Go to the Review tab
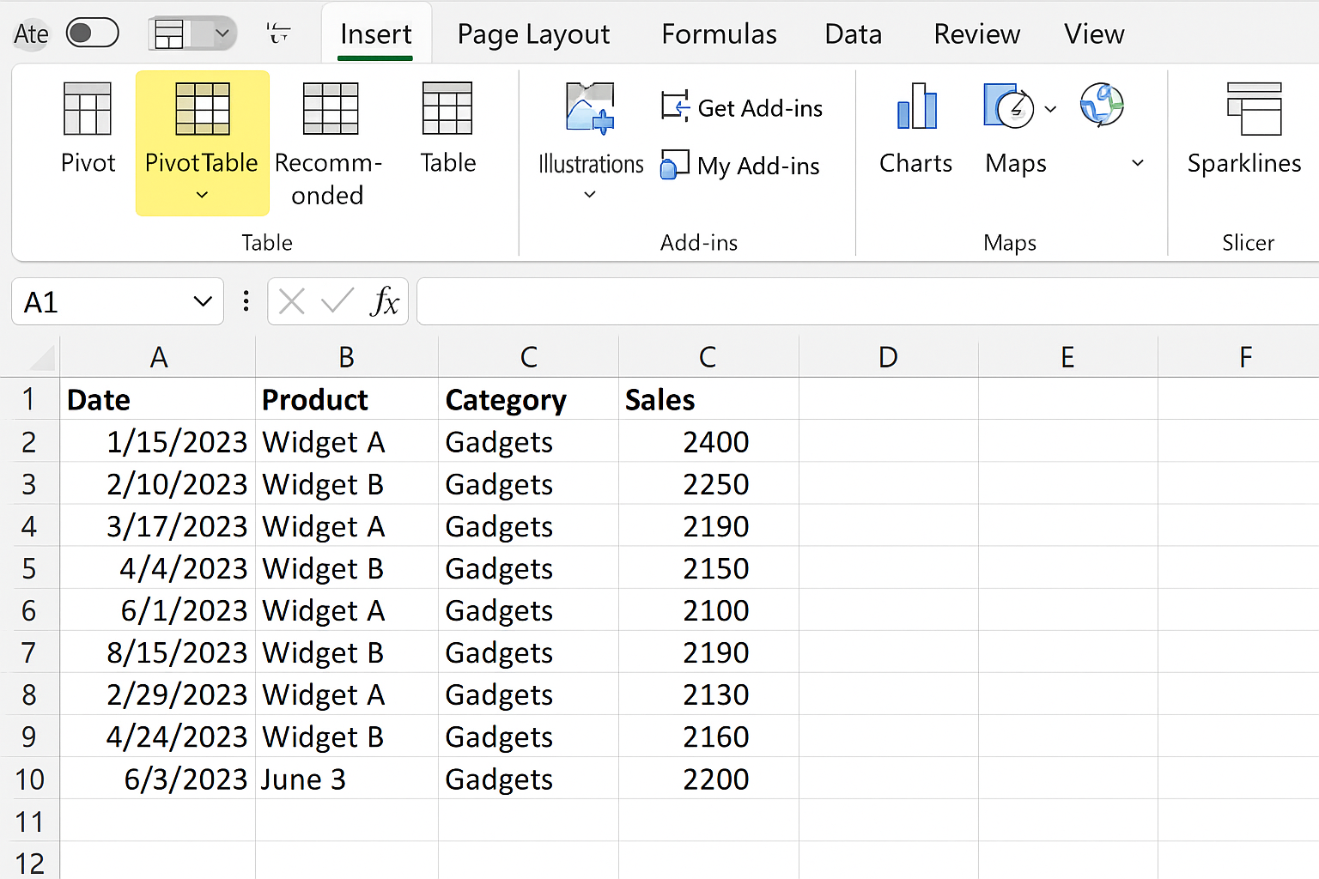 tap(976, 34)
